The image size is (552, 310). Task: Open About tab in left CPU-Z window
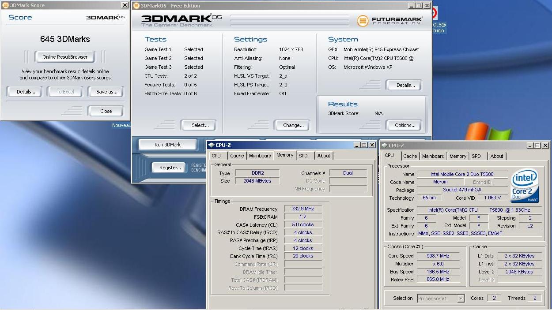[324, 156]
